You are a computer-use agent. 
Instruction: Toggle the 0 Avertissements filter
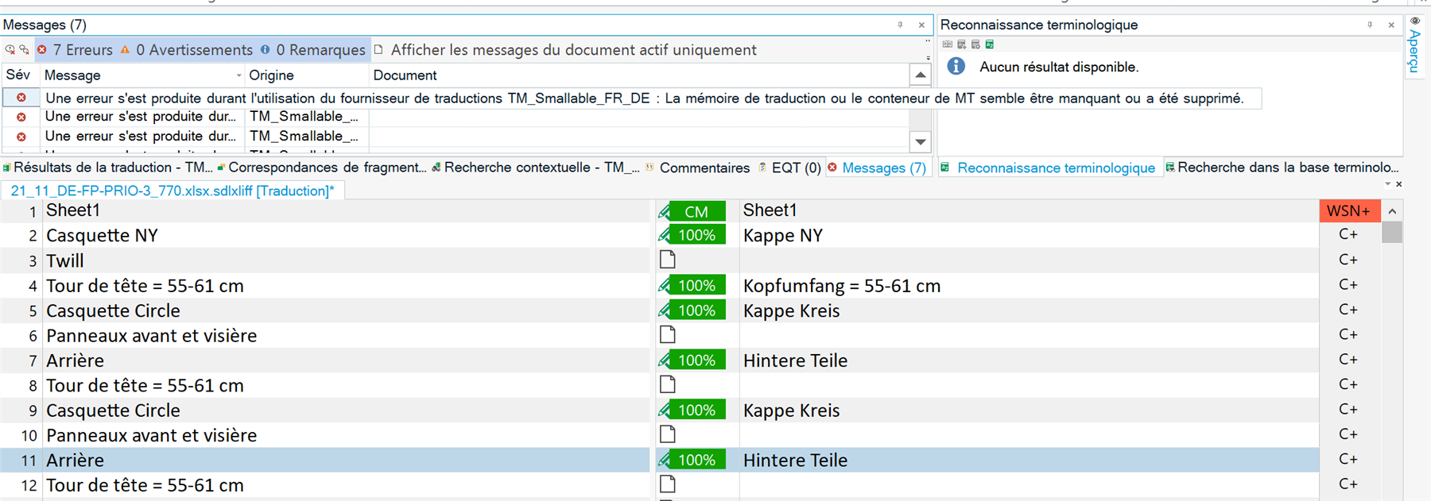pyautogui.click(x=187, y=49)
